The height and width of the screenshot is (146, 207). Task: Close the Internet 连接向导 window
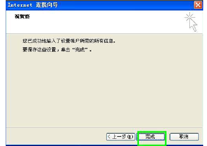click(x=198, y=5)
